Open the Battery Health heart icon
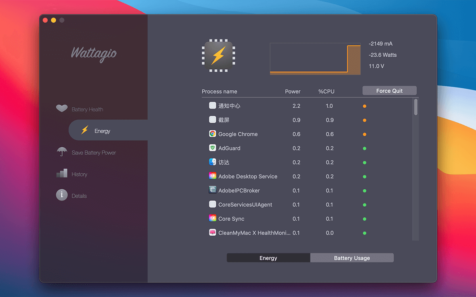Image resolution: width=476 pixels, height=297 pixels. pos(61,108)
